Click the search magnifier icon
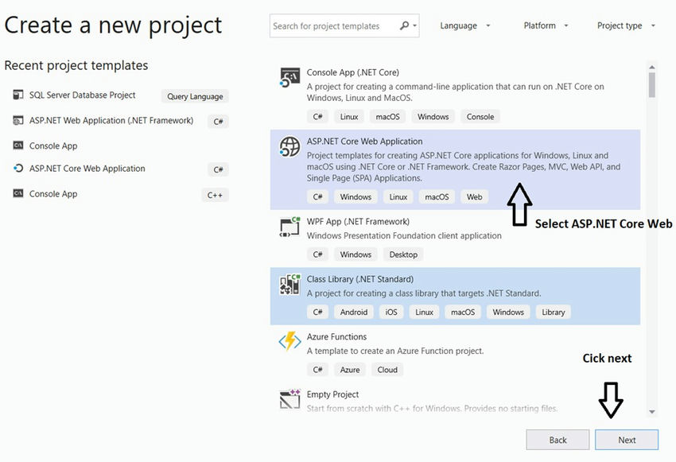This screenshot has height=462, width=676. pyautogui.click(x=405, y=25)
